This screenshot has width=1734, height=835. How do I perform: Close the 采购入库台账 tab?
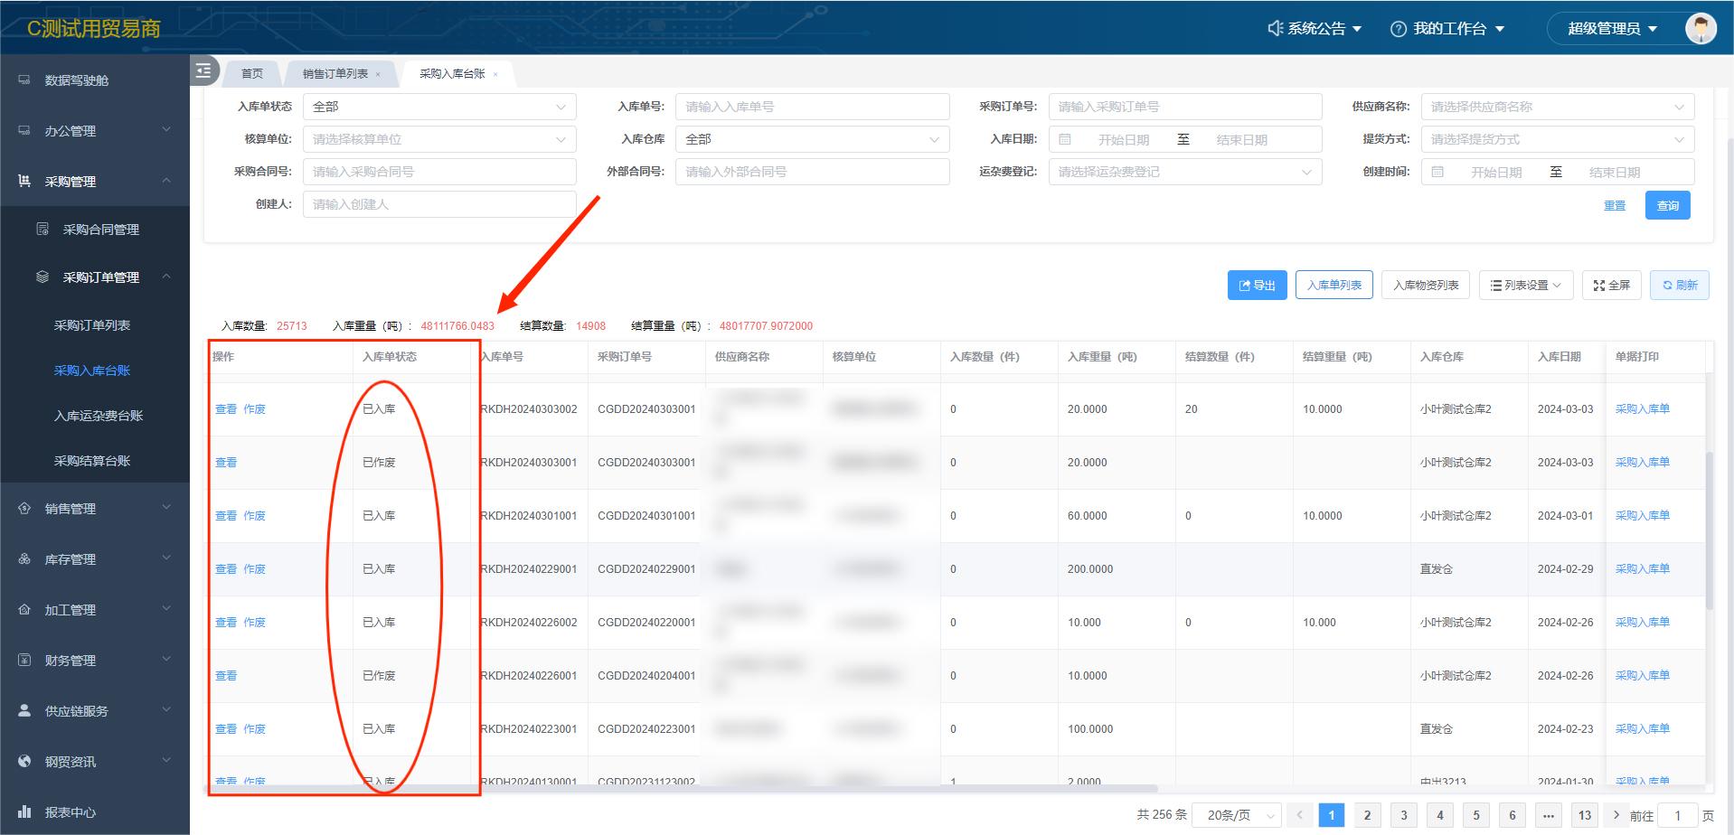pyautogui.click(x=495, y=75)
